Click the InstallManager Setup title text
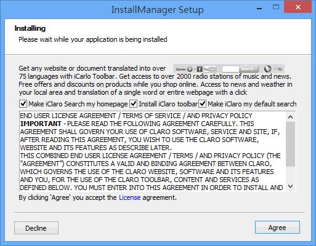The width and height of the screenshot is (316, 246). pyautogui.click(x=157, y=10)
